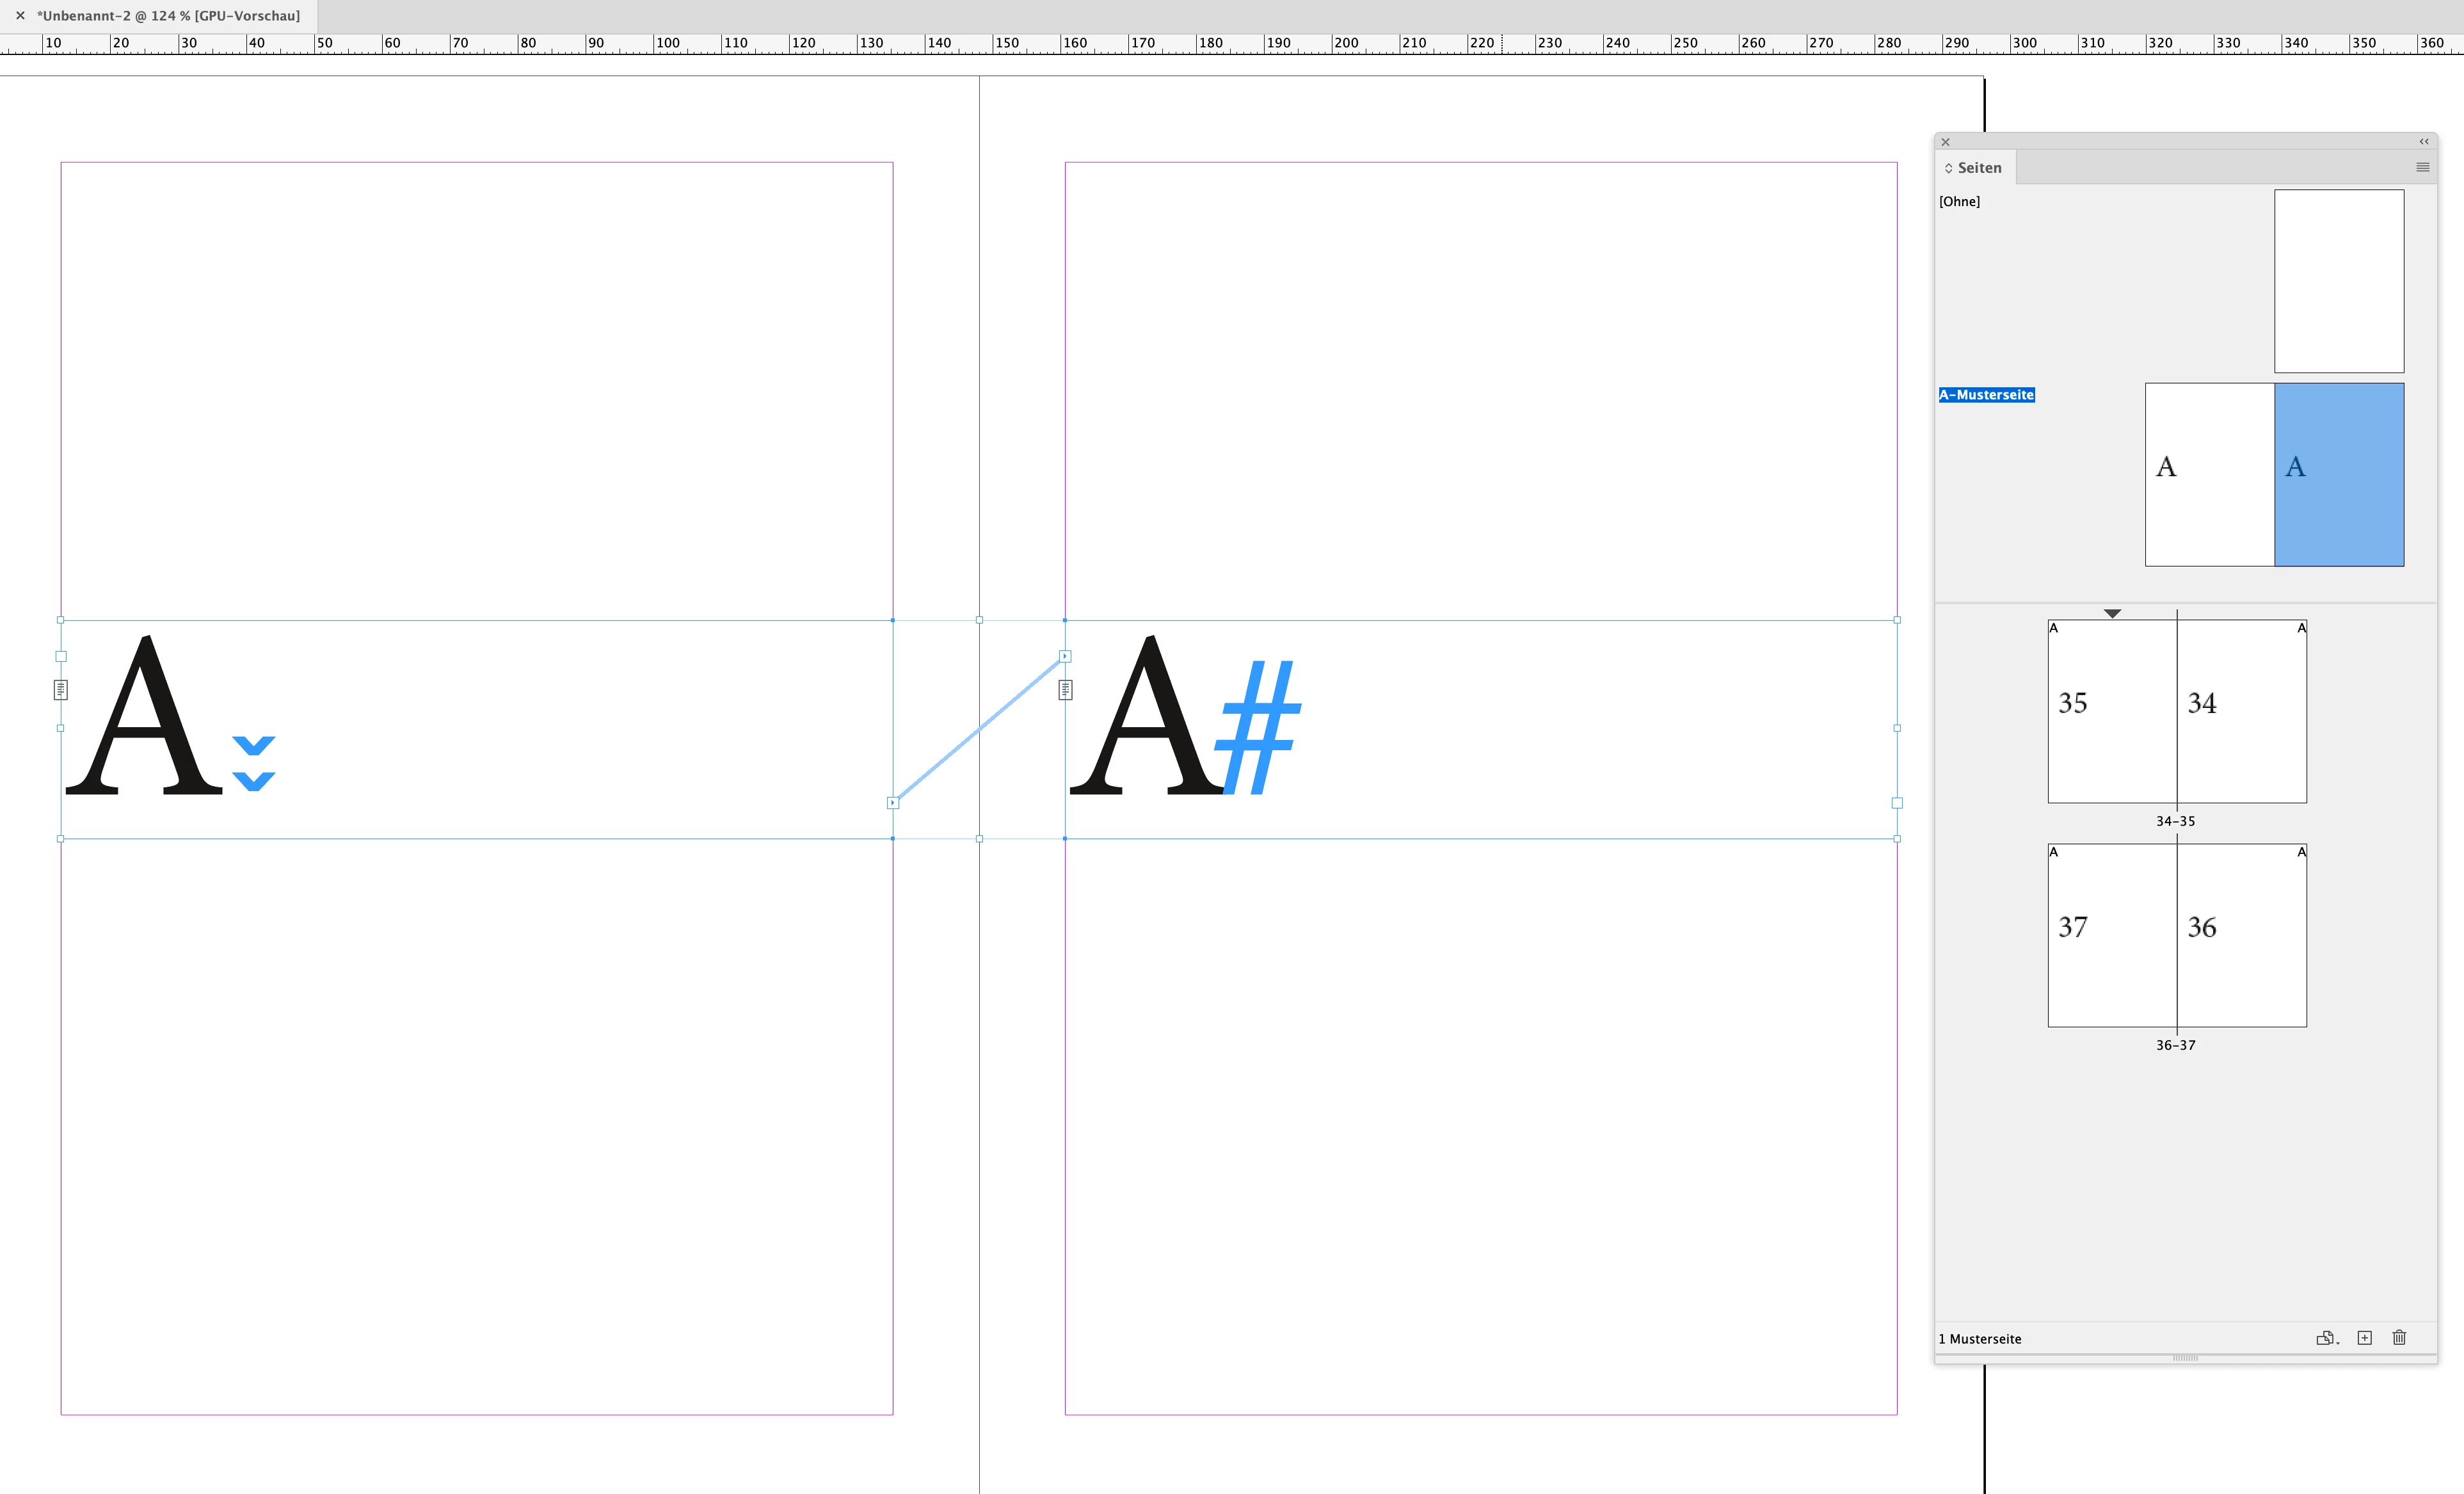Click the left A-Musterseite page thumbnail
Image resolution: width=2464 pixels, height=1494 pixels.
(2209, 474)
